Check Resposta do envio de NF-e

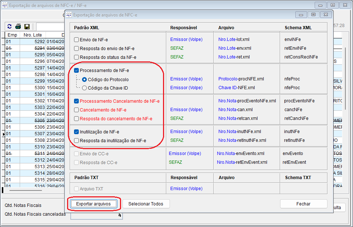(77, 48)
